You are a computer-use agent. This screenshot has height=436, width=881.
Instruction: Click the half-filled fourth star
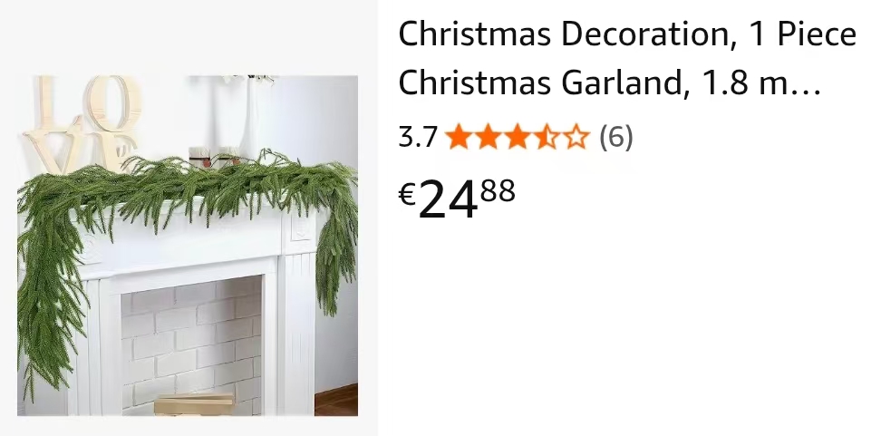547,138
